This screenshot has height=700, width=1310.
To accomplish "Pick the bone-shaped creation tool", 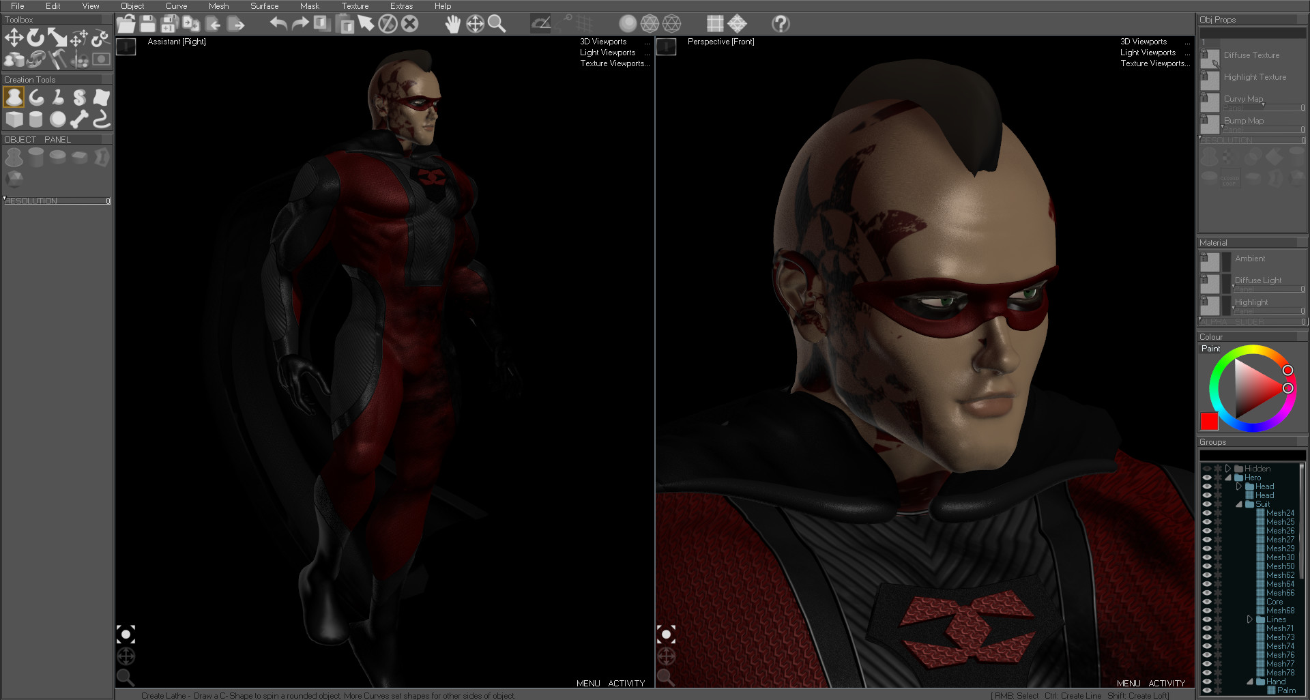I will [79, 119].
